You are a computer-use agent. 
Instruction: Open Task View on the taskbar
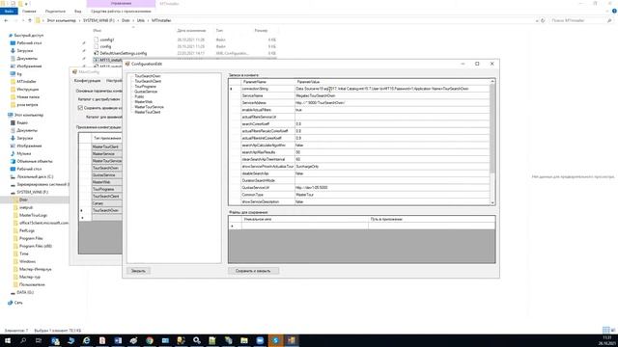[39, 340]
